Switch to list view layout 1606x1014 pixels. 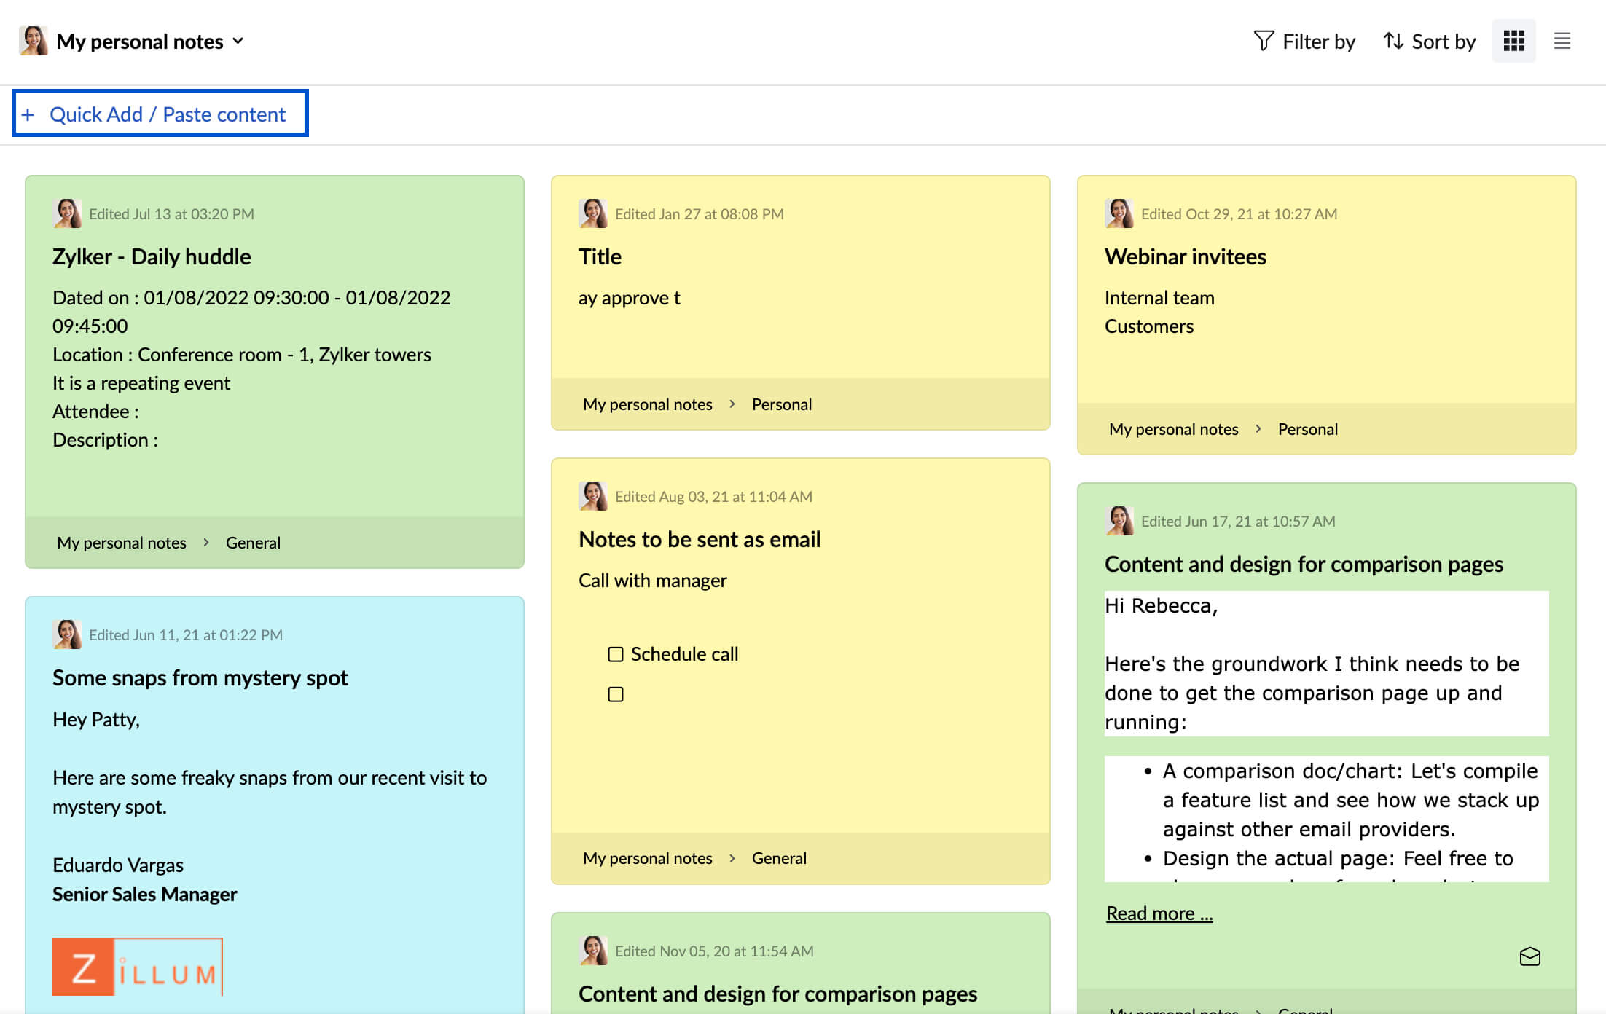1562,41
